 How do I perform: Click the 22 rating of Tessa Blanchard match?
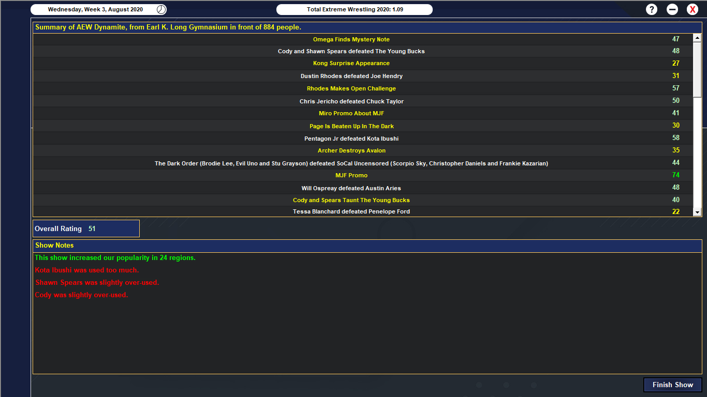click(676, 211)
